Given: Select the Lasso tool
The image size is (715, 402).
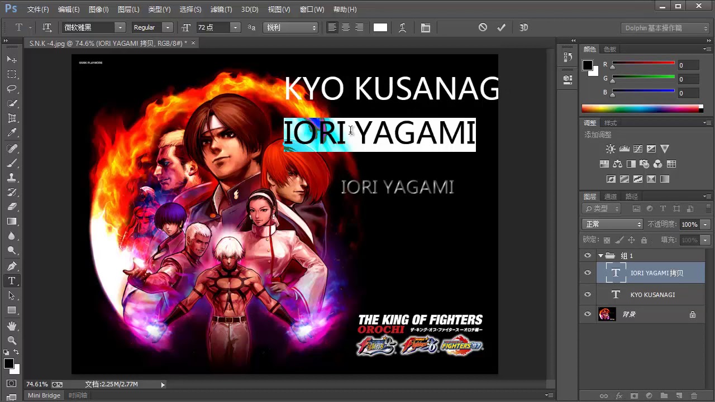Looking at the screenshot, I should 12,89.
